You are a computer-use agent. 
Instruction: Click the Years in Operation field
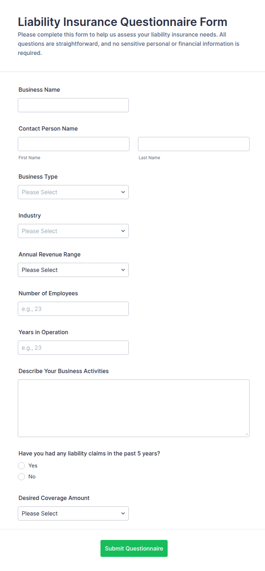[x=73, y=348]
